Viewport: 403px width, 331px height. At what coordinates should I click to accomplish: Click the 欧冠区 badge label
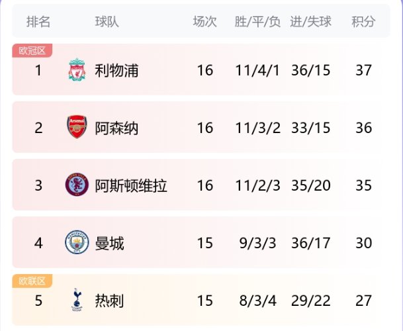[x=32, y=50]
